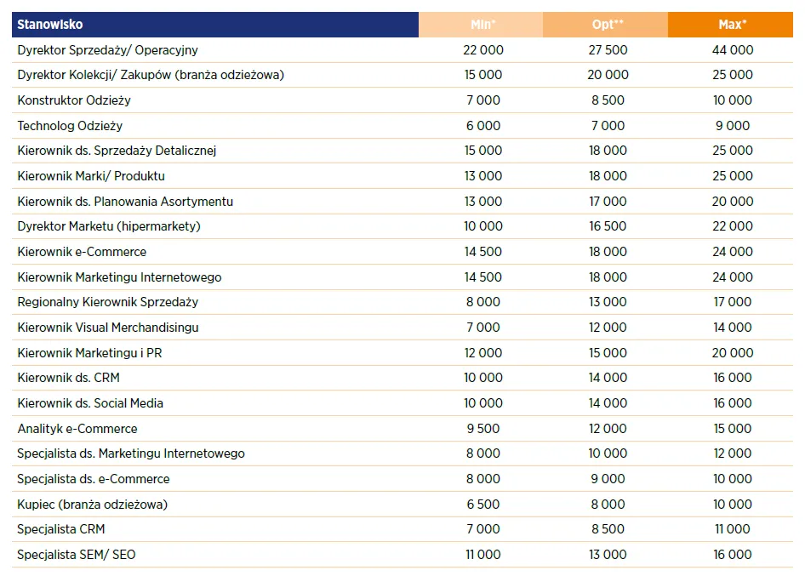Click the Opt** column header
The width and height of the screenshot is (805, 576).
[x=608, y=25]
